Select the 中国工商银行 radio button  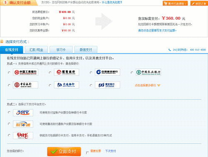(x=9, y=73)
